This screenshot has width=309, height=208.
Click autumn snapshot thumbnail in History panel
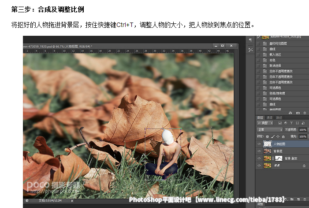[x=265, y=37]
